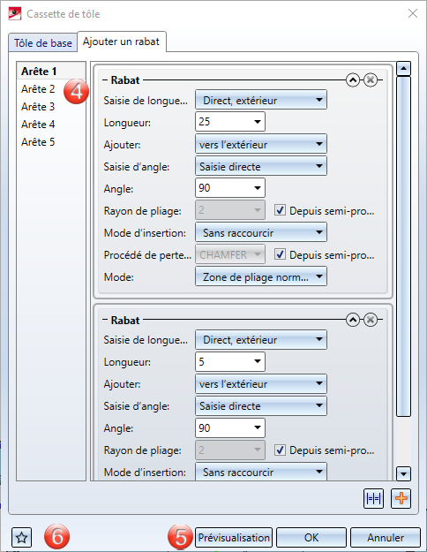Select the Ajouter un rabat tab
427x552 pixels.
pos(122,42)
